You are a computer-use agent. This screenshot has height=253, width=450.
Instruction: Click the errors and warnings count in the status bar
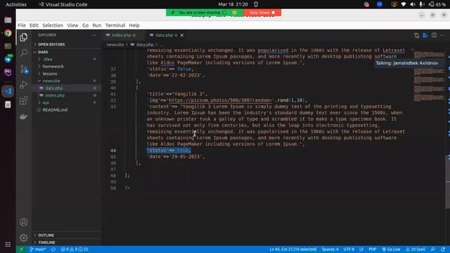75,249
